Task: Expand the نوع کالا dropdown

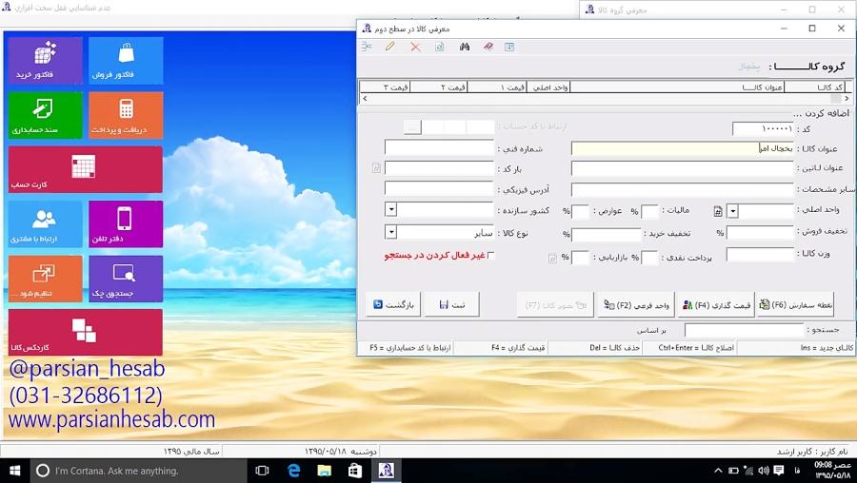Action: pyautogui.click(x=391, y=232)
